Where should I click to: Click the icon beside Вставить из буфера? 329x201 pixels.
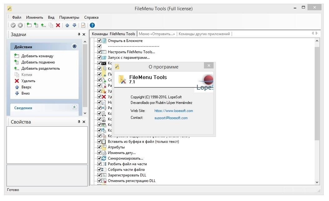(x=104, y=142)
